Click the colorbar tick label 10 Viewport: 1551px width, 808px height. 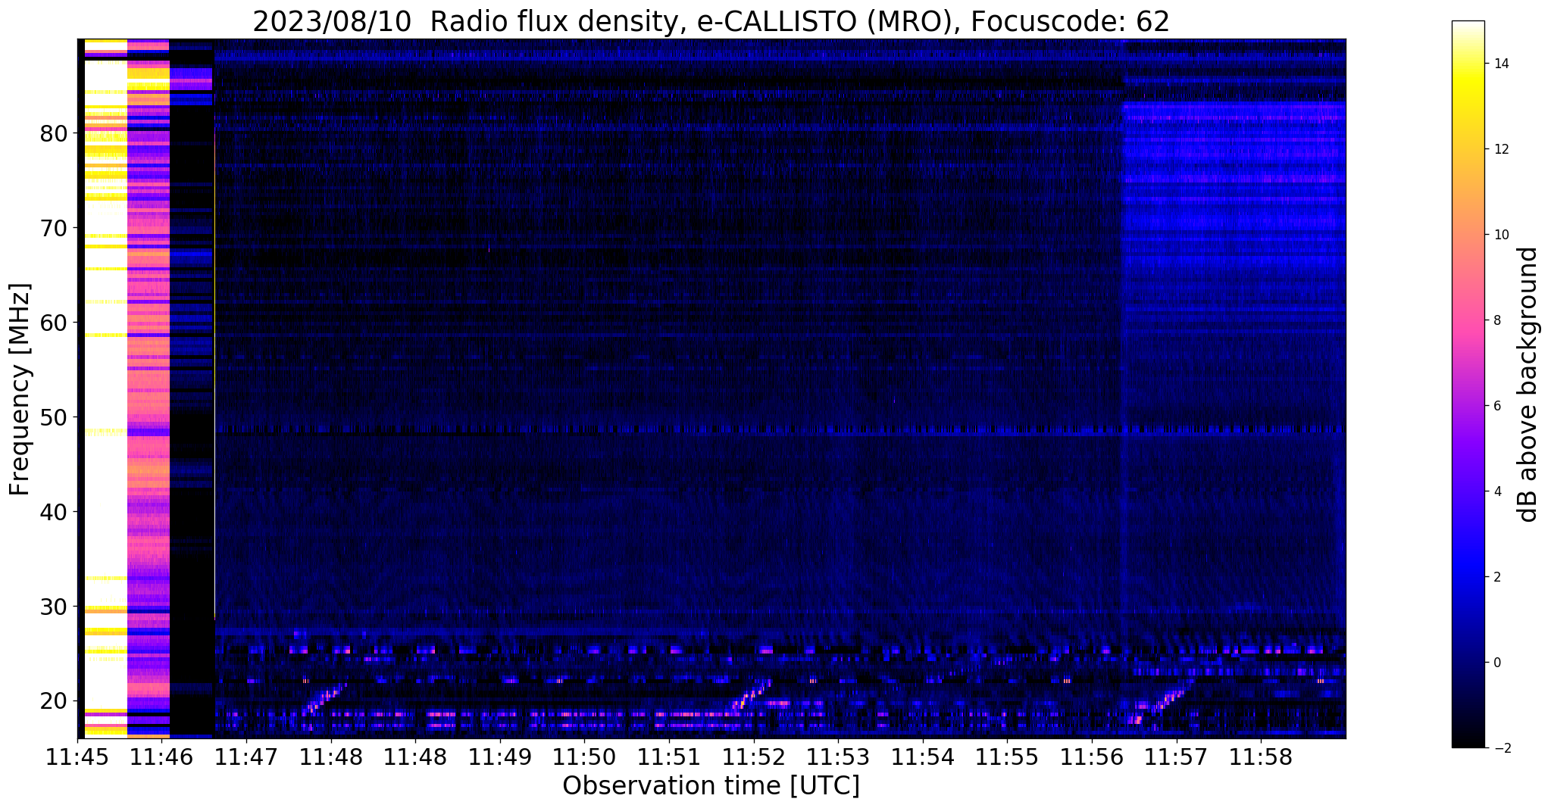pos(1499,235)
